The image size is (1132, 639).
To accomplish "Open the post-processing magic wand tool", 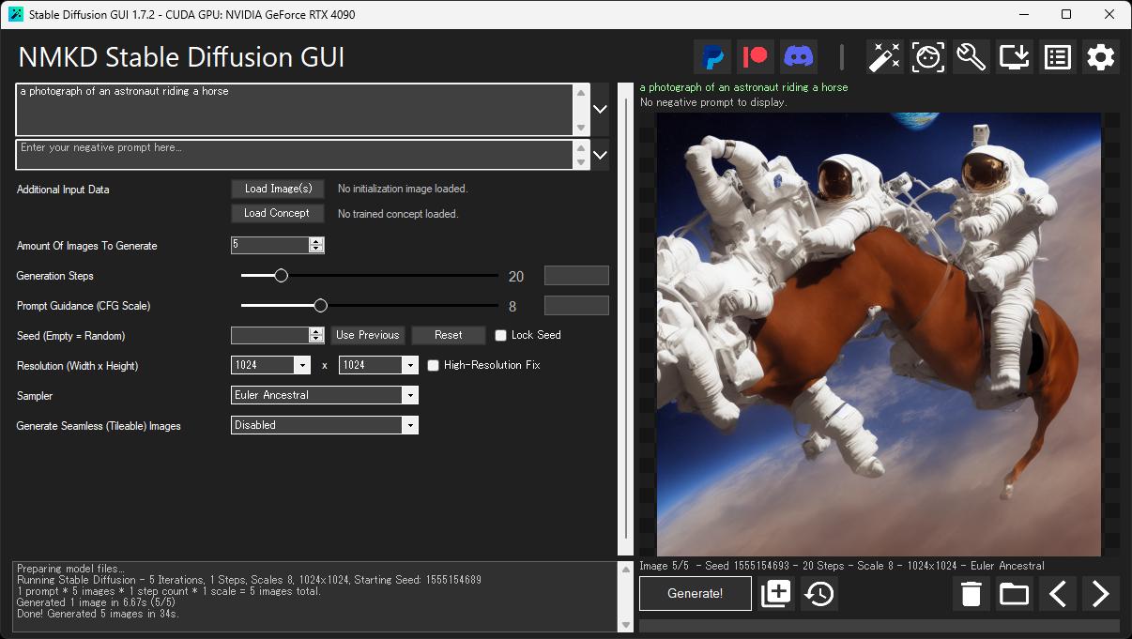I will [884, 56].
